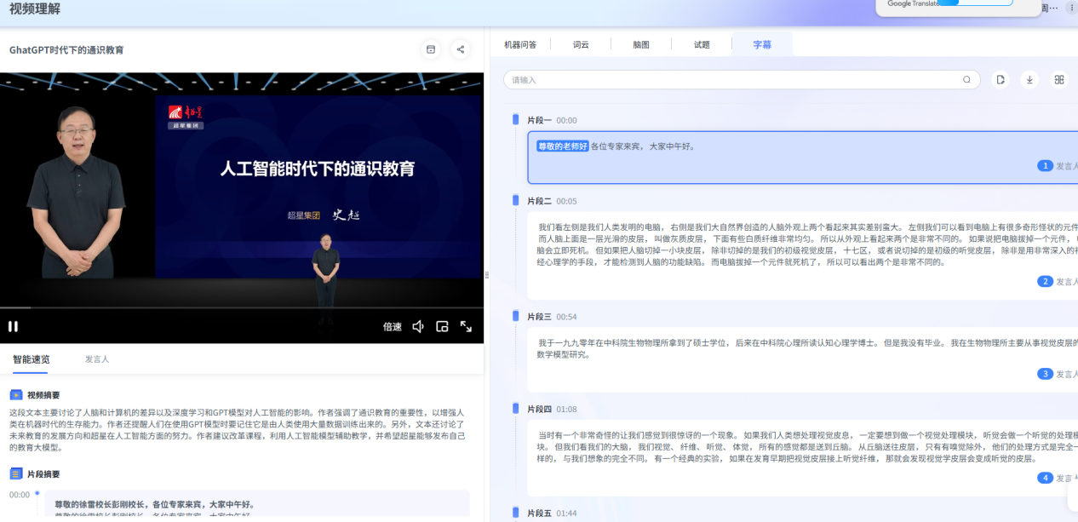Open the 试题 tab

point(702,44)
